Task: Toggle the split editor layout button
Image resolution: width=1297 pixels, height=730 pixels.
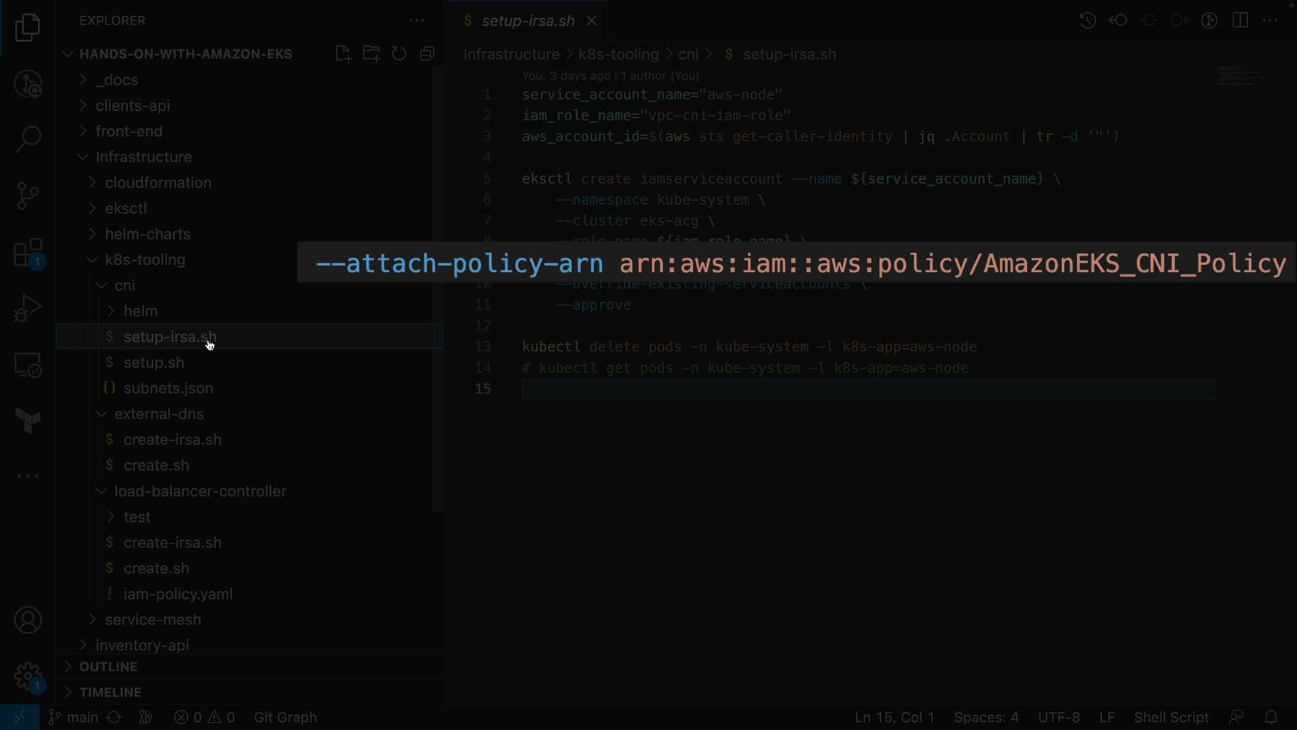Action: (1240, 20)
